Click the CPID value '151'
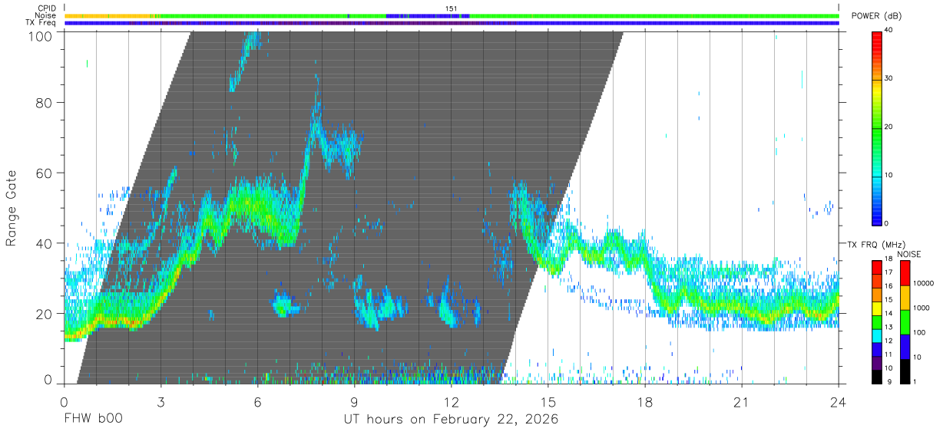This screenshot has width=943, height=435. click(x=452, y=8)
